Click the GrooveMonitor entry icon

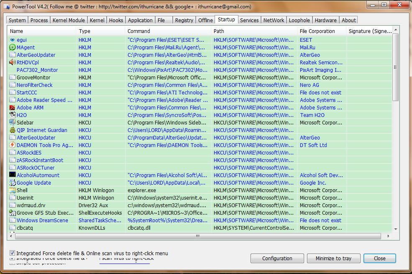pos(13,77)
